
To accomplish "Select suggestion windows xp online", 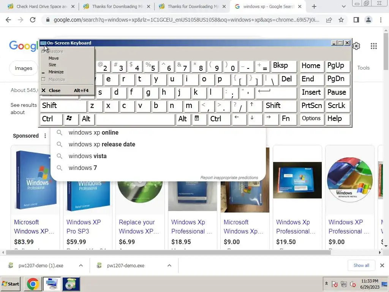I will tap(158, 133).
